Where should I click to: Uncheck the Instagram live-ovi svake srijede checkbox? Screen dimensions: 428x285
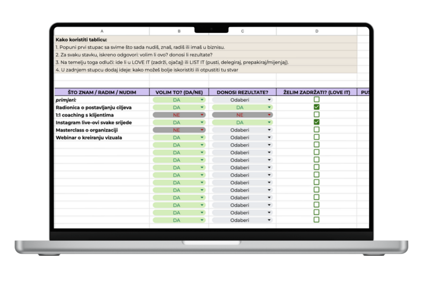[316, 122]
